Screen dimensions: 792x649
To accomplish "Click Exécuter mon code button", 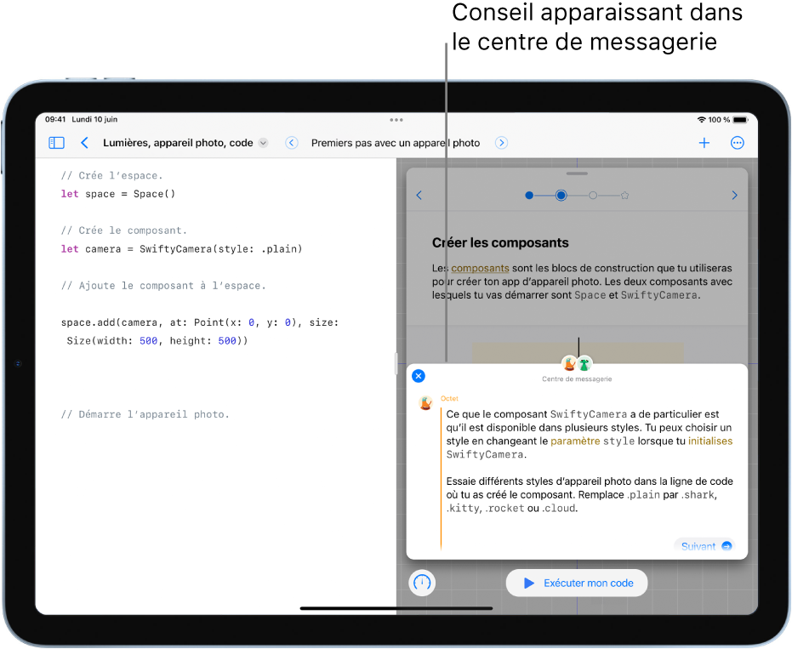I will click(577, 584).
